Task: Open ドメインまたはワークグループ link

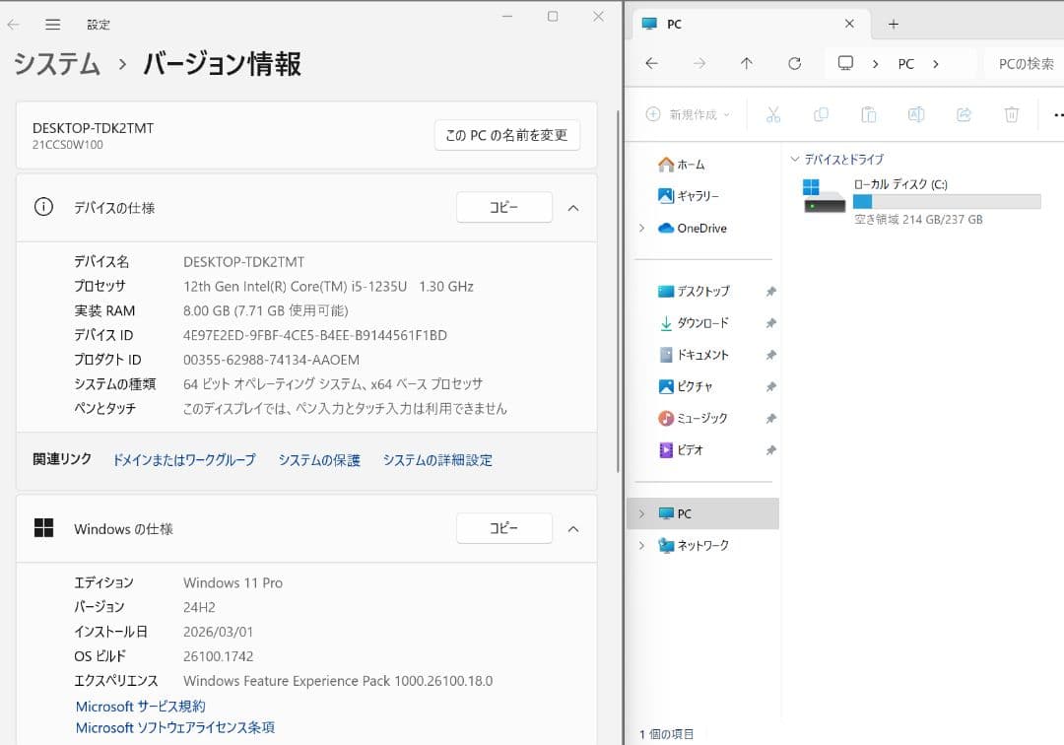Action: click(184, 460)
